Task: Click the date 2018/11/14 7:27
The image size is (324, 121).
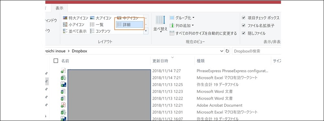Action: coord(167,71)
